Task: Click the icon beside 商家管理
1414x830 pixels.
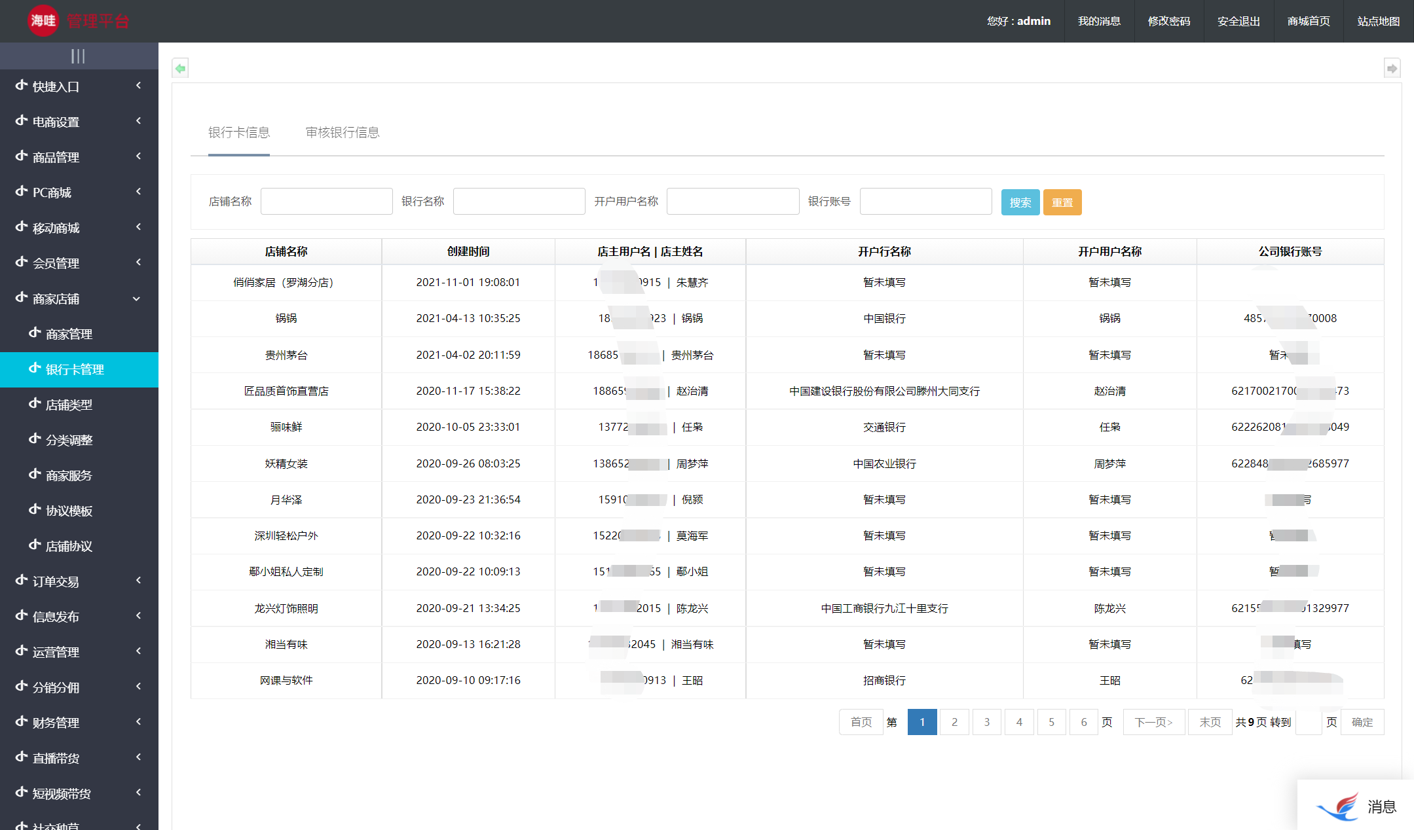Action: [35, 333]
